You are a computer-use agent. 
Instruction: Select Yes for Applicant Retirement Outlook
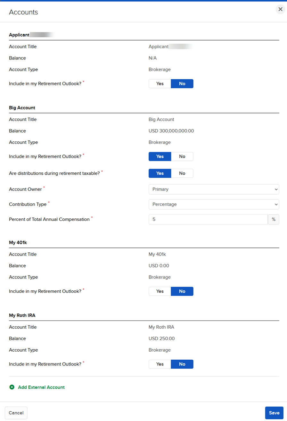tap(160, 84)
